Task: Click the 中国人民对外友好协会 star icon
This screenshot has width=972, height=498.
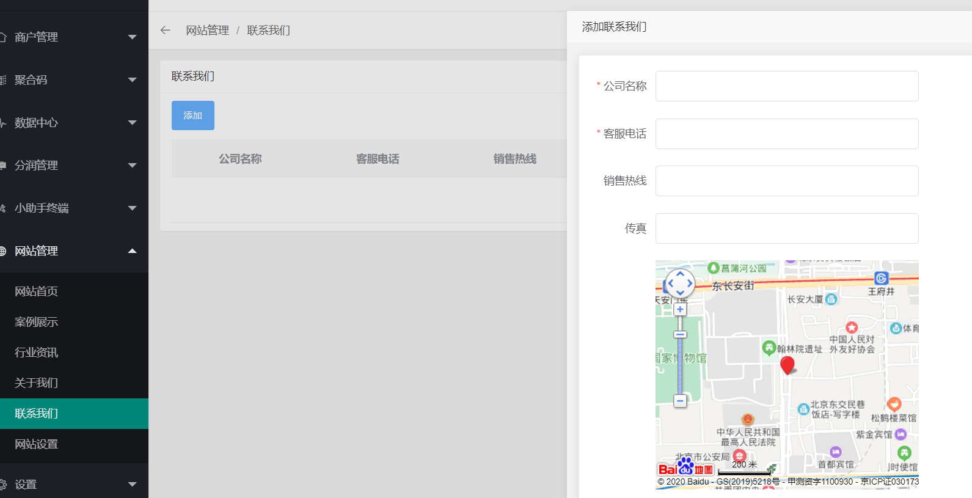Action: (852, 328)
